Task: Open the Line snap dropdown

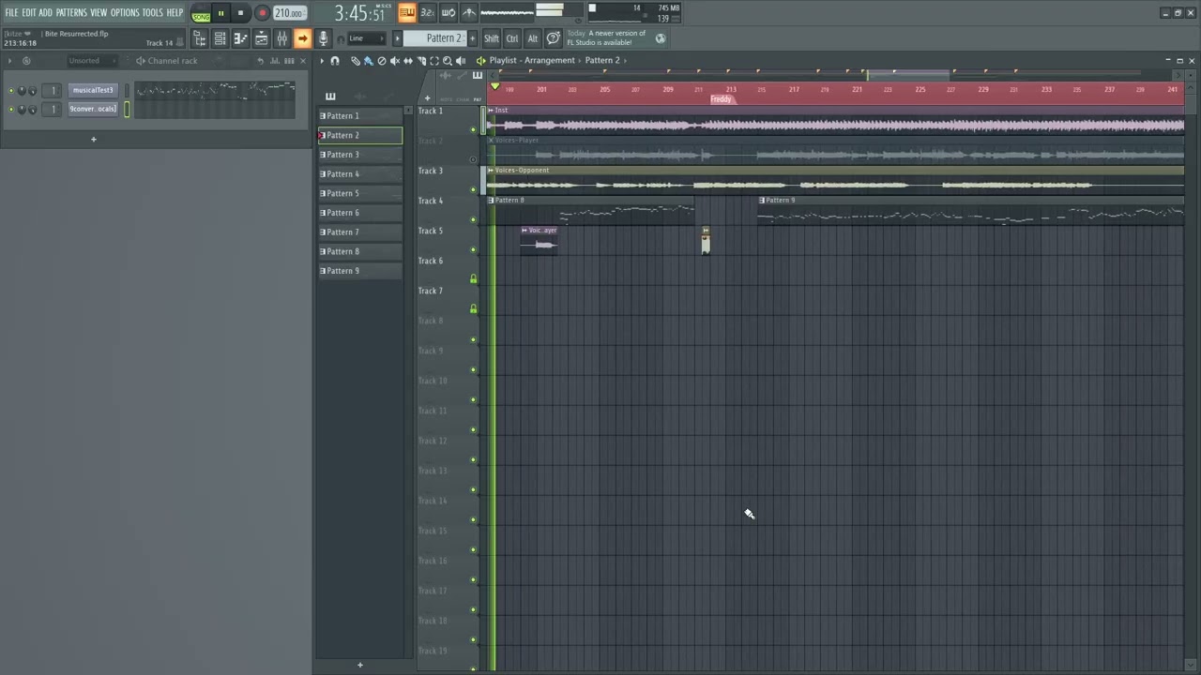Action: pos(366,38)
